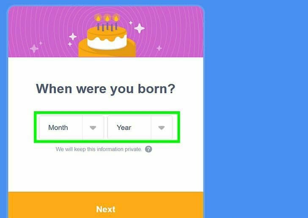Viewport: 308px width, 218px height.
Task: Click the middle candle flame on cake
Action: pyautogui.click(x=107, y=18)
